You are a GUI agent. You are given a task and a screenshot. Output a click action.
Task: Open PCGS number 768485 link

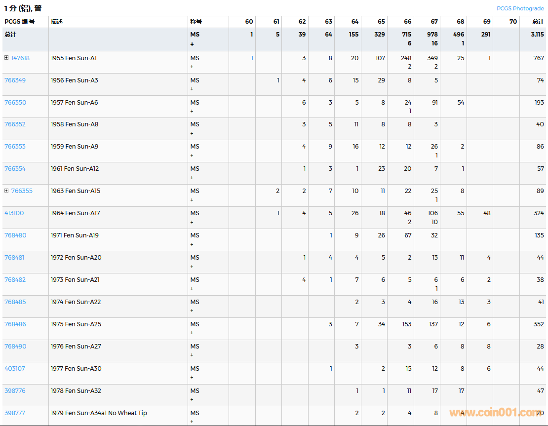click(x=15, y=302)
